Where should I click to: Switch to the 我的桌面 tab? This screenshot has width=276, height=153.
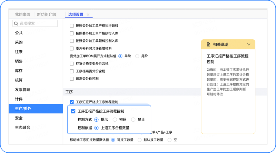[22, 14]
